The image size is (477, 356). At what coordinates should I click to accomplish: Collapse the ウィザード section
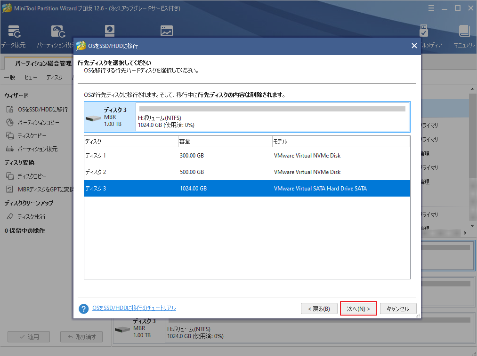(15, 95)
